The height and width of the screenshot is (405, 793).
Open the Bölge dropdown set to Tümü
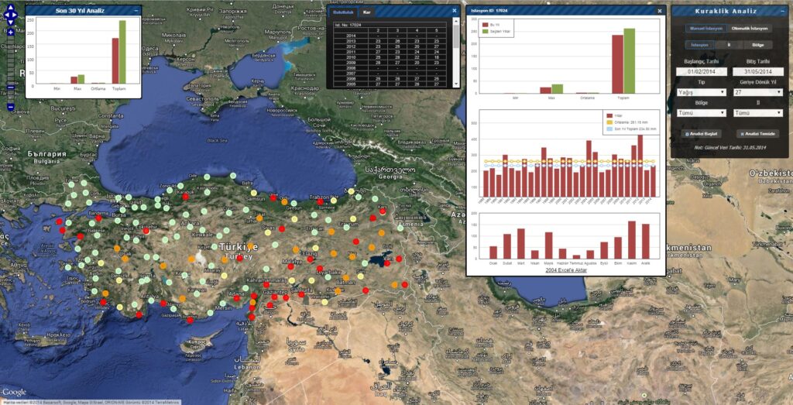(x=702, y=113)
